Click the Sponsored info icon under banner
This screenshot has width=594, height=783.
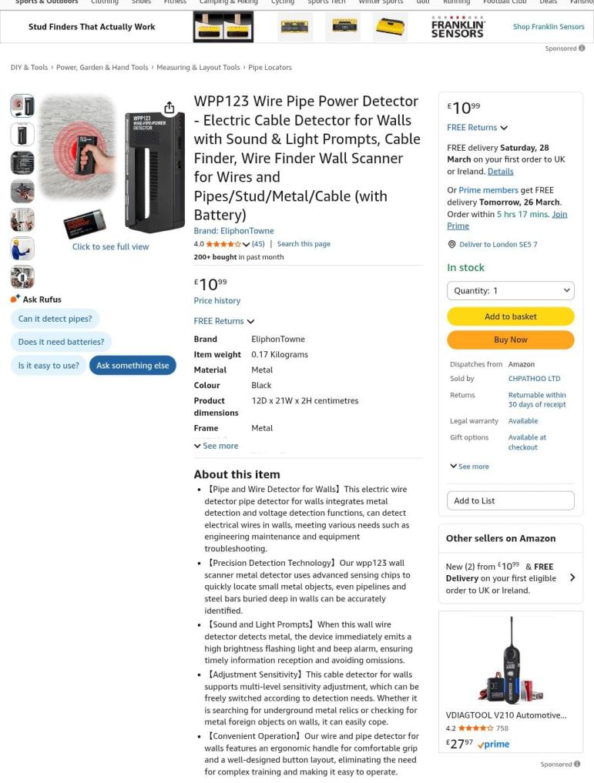582,49
